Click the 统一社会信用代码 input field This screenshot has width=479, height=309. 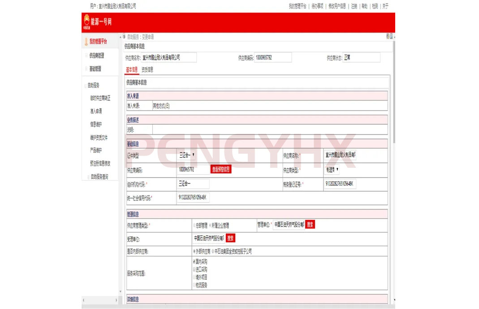click(194, 197)
